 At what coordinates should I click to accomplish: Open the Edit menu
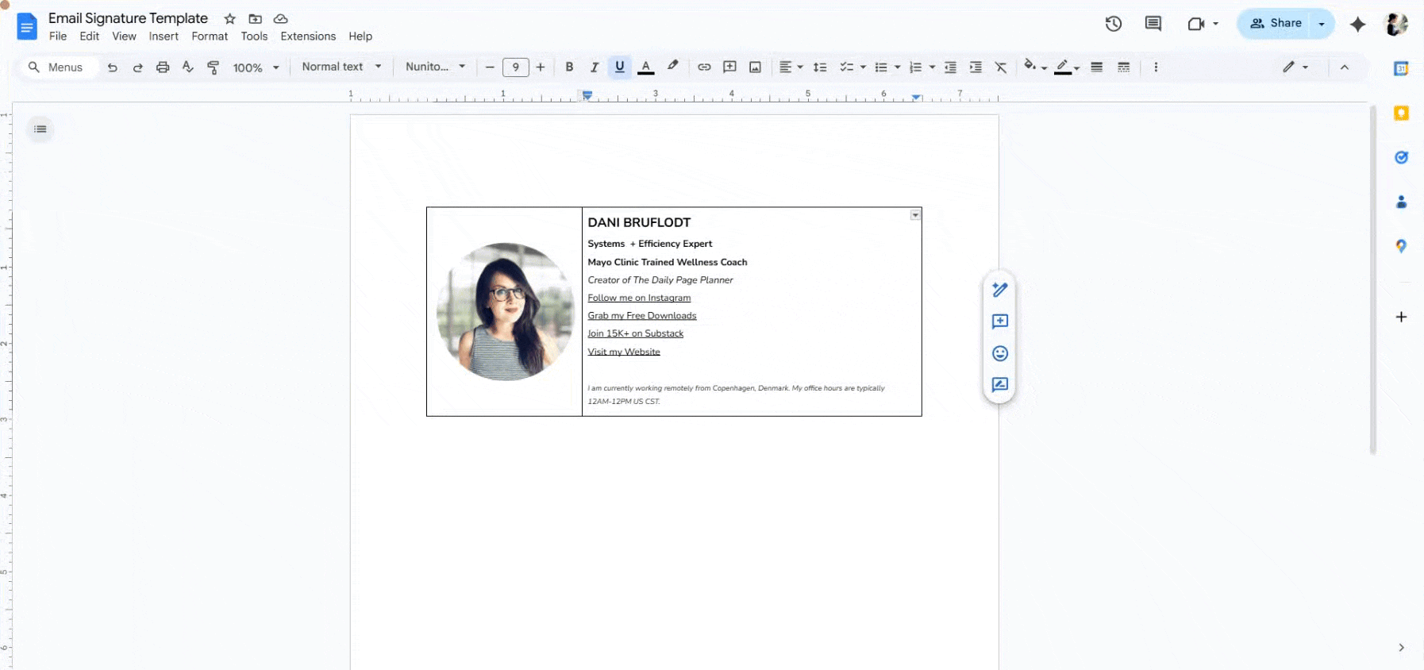(90, 37)
